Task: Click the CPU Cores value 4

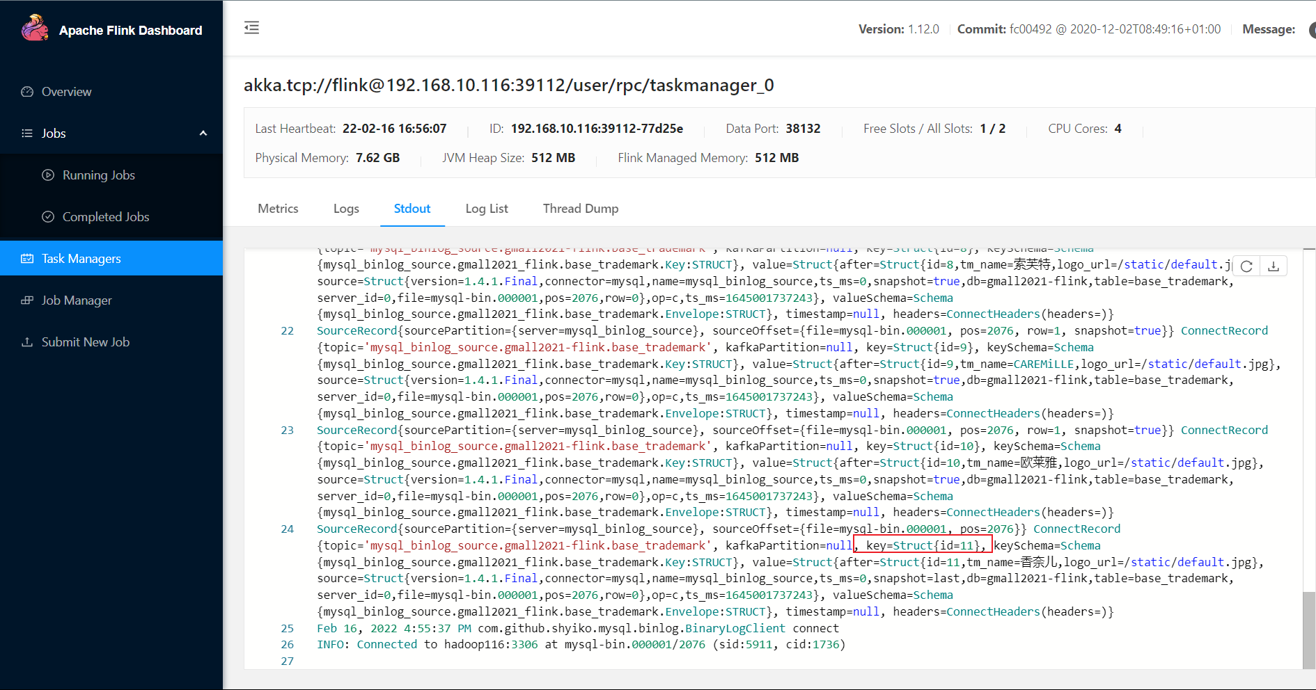Action: coord(1118,129)
